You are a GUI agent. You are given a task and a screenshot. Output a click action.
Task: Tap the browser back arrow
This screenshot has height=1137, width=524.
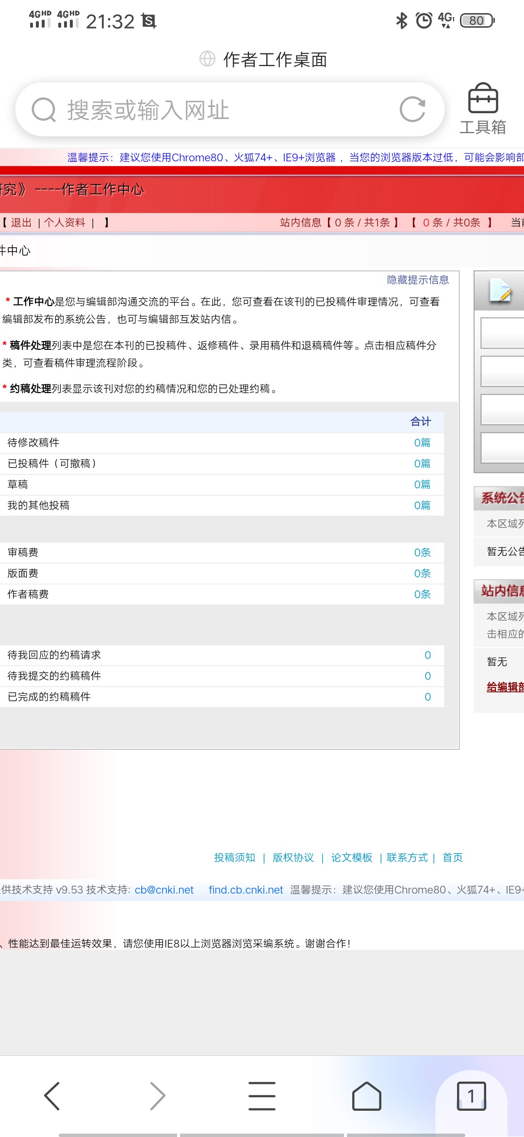click(x=52, y=1096)
